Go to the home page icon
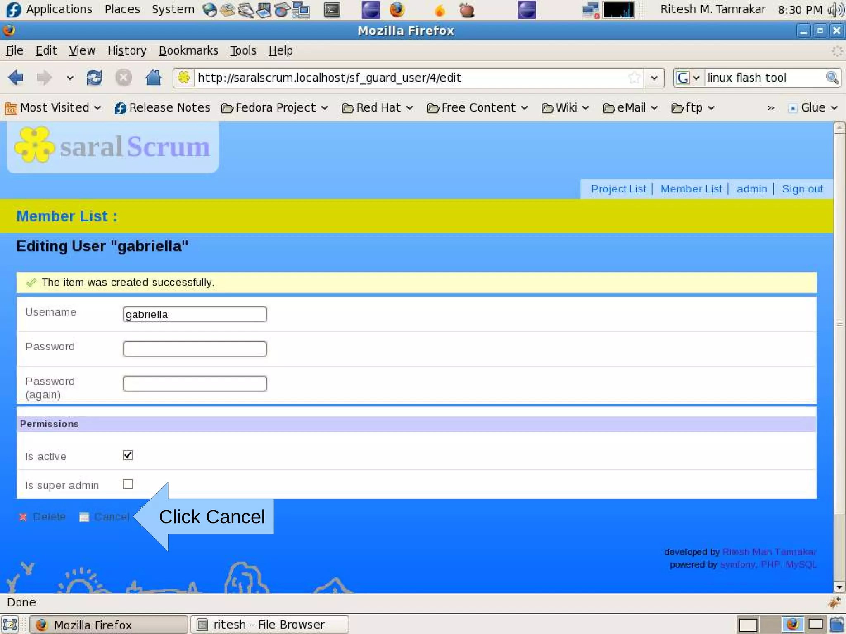The image size is (846, 634). 153,78
